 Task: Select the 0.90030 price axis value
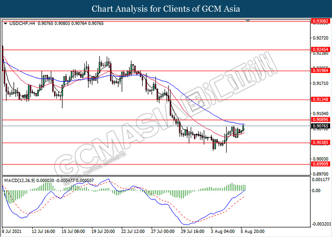321,159
